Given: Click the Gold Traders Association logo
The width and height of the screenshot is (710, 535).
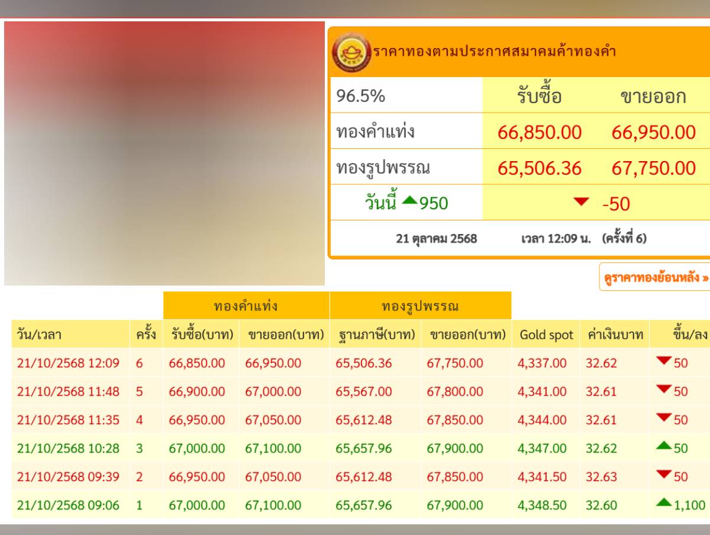Looking at the screenshot, I should (352, 52).
